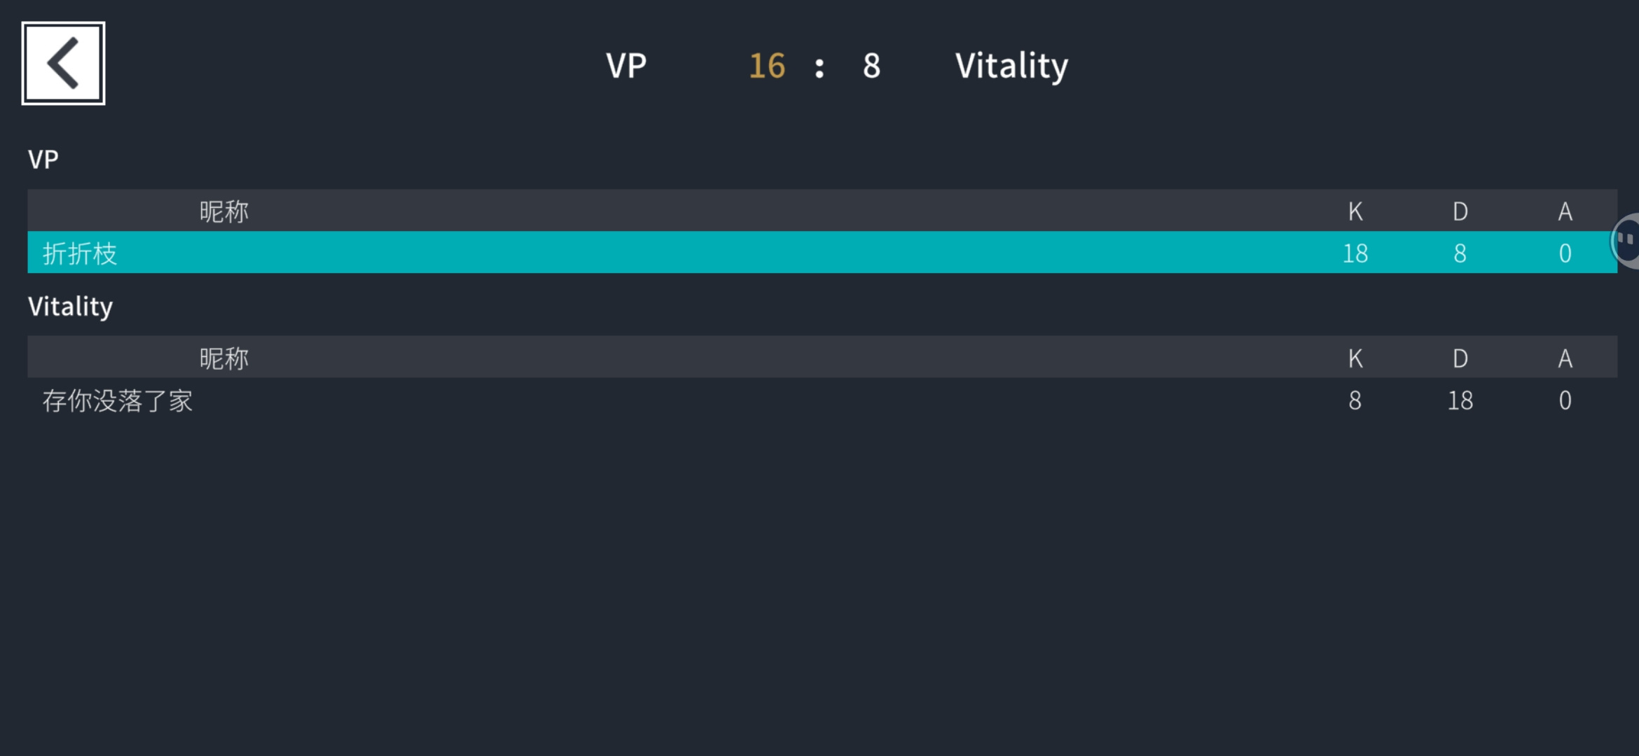Click the VP section label
This screenshot has width=1639, height=756.
pyautogui.click(x=43, y=160)
